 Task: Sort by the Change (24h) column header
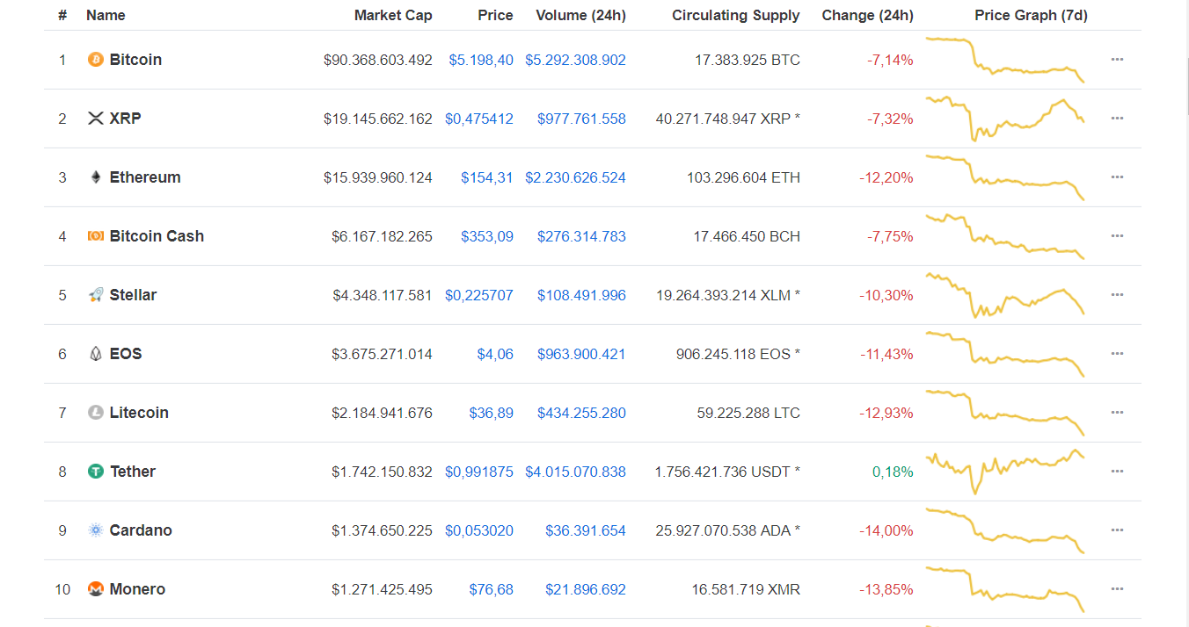tap(867, 15)
